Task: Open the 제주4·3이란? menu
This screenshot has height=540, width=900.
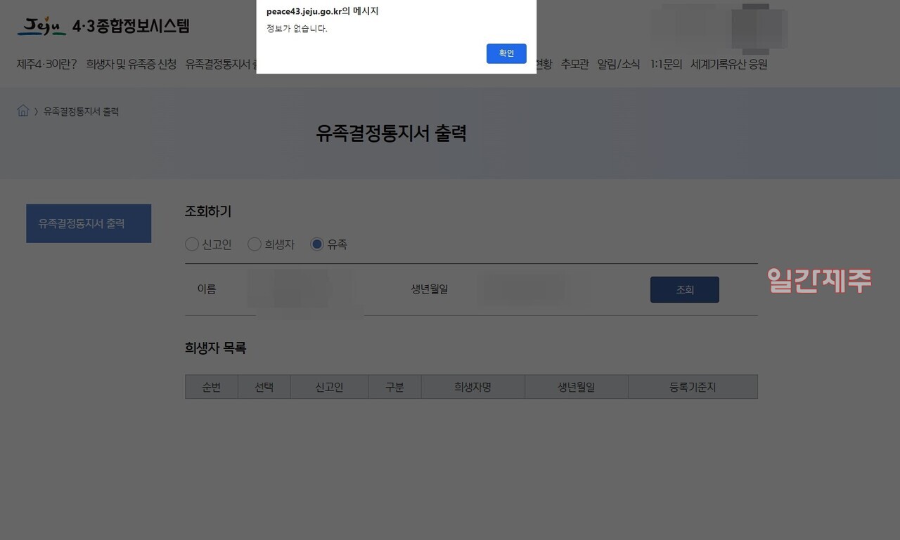Action: [46, 64]
